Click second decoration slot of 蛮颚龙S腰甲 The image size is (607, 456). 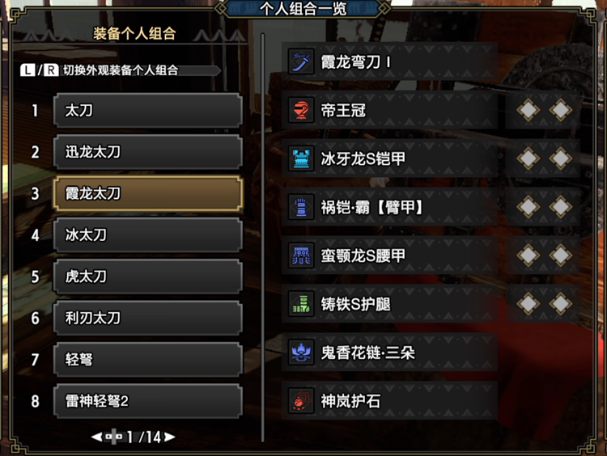tap(561, 255)
